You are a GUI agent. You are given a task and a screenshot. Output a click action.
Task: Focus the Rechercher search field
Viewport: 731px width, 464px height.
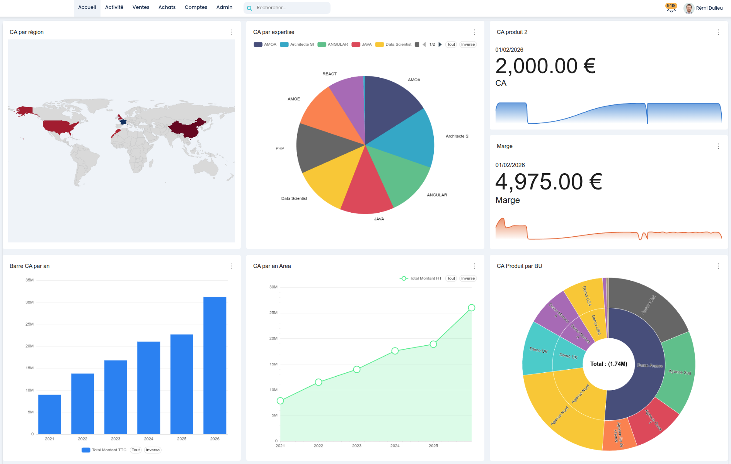click(x=291, y=8)
